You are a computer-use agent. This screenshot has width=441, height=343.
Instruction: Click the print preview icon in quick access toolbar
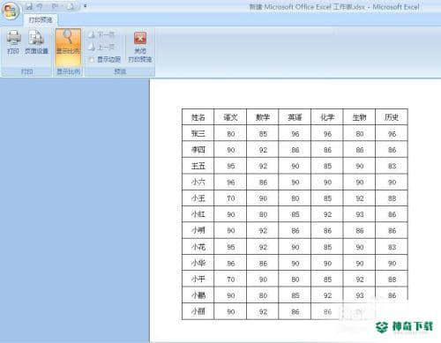[71, 6]
